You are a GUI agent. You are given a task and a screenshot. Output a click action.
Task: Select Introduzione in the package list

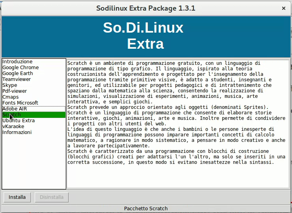tap(17, 62)
